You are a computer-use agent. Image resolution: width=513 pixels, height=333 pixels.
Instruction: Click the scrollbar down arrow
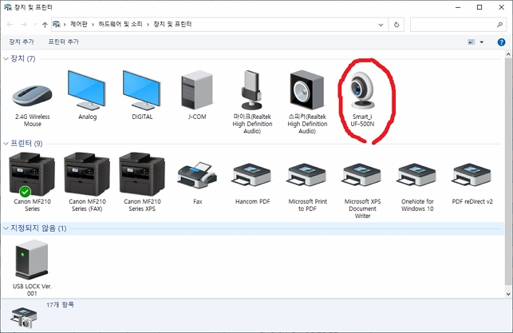point(508,294)
